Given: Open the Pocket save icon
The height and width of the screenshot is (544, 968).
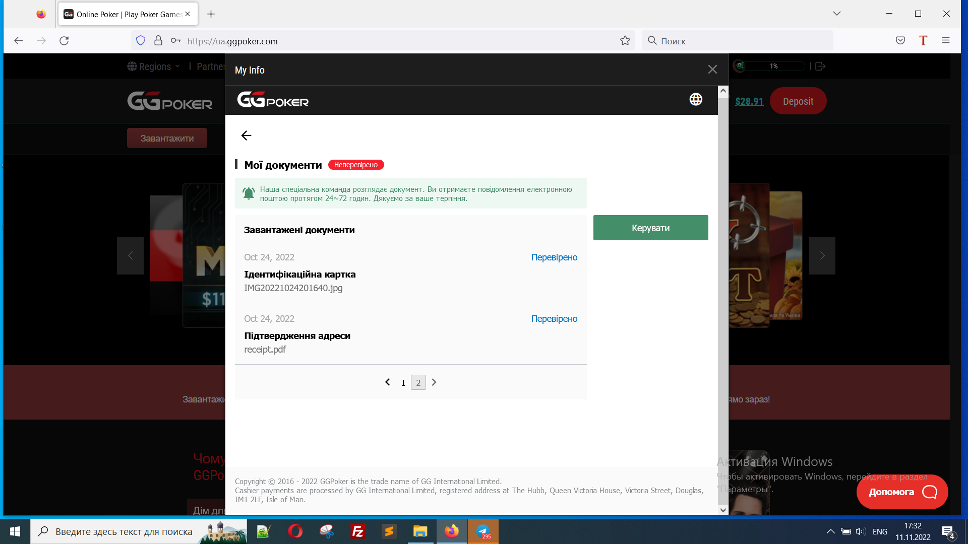Looking at the screenshot, I should click(900, 41).
